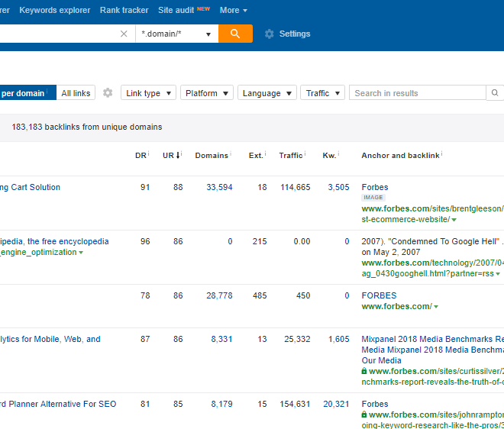Sort by the Traffic column header
Image resolution: width=504 pixels, height=429 pixels.
[x=291, y=156]
